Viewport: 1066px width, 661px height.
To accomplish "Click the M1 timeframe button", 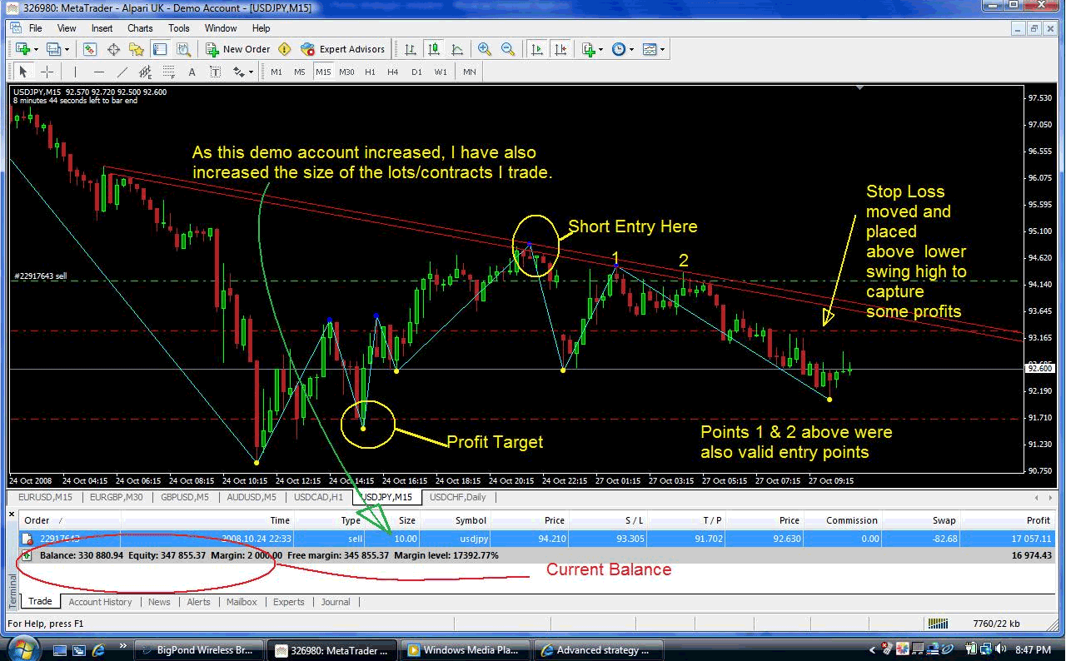I will 275,72.
